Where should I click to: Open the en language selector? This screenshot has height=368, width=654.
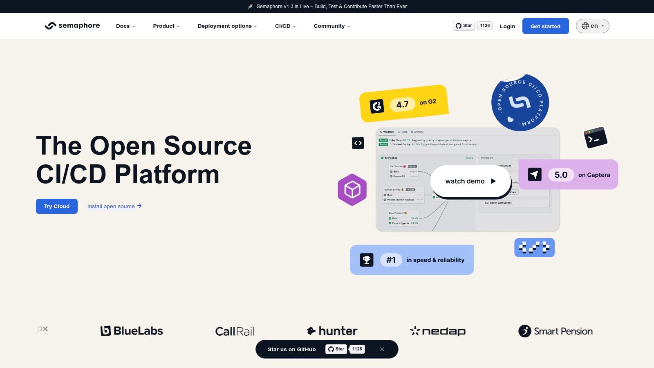coord(592,26)
